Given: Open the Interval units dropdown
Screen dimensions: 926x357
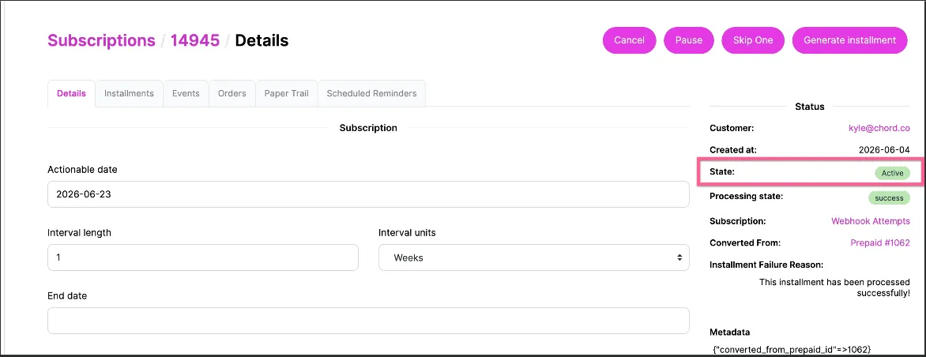Looking at the screenshot, I should [x=533, y=257].
